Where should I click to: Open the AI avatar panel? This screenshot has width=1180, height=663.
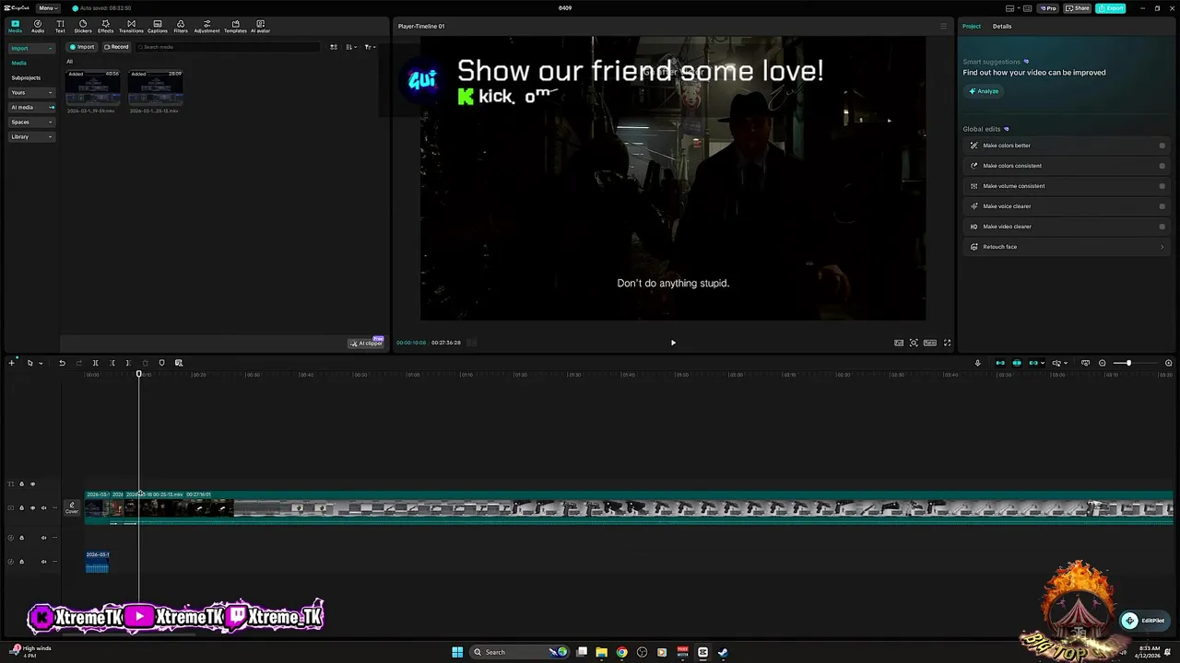pos(260,26)
